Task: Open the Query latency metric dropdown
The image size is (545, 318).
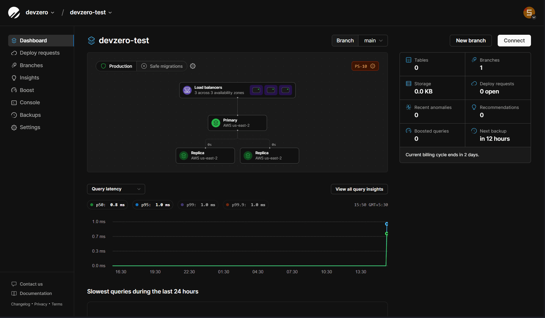Action: [116, 189]
